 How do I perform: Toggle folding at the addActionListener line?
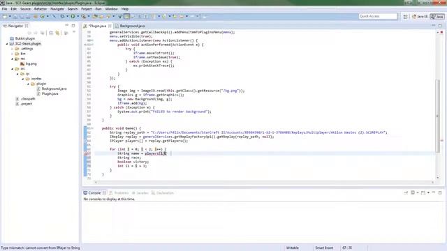[92, 40]
